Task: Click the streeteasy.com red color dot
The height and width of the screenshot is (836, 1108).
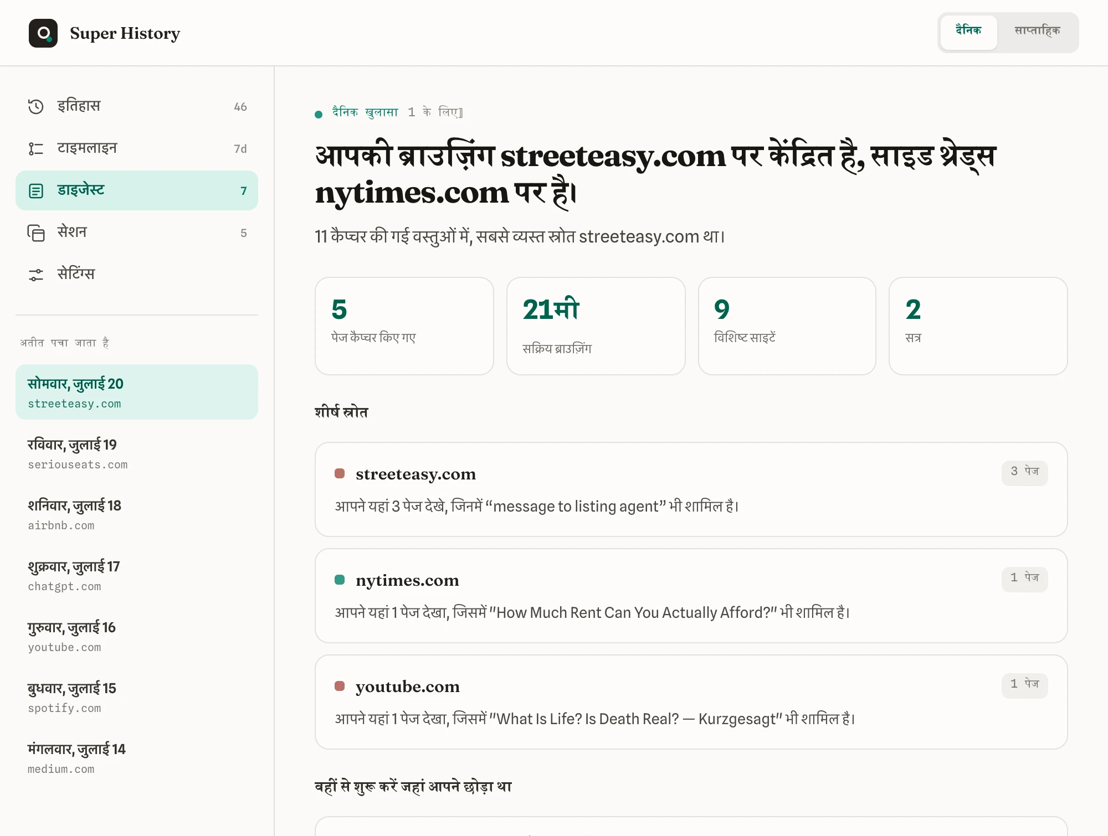Action: [340, 473]
